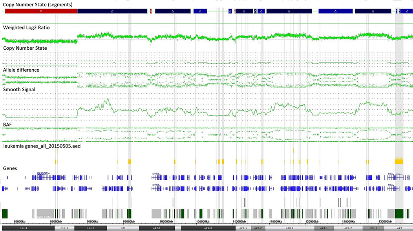
Task: Click the 110000kb coordinate label
Action: (x=239, y=222)
